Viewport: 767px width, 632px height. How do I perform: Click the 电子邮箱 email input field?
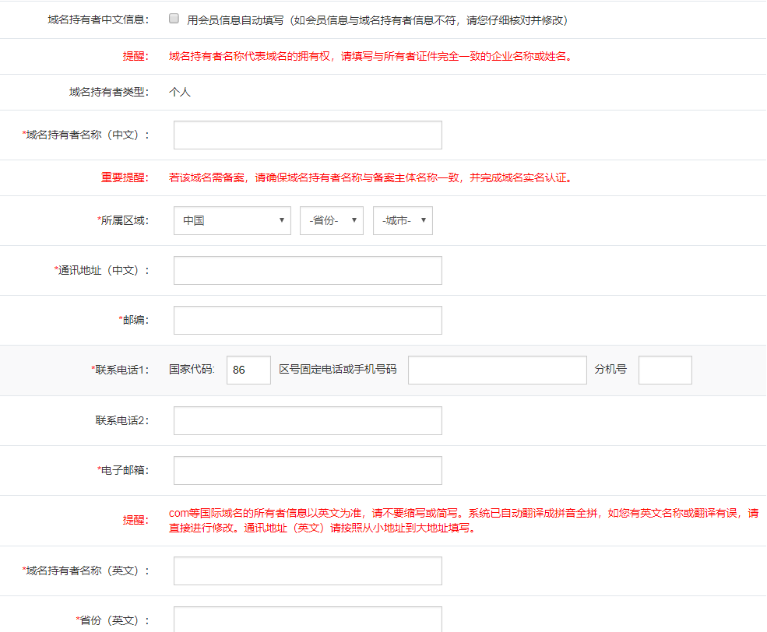tap(308, 470)
